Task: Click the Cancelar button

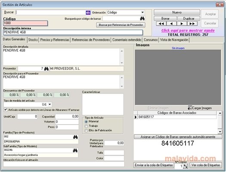Action: click(x=210, y=23)
